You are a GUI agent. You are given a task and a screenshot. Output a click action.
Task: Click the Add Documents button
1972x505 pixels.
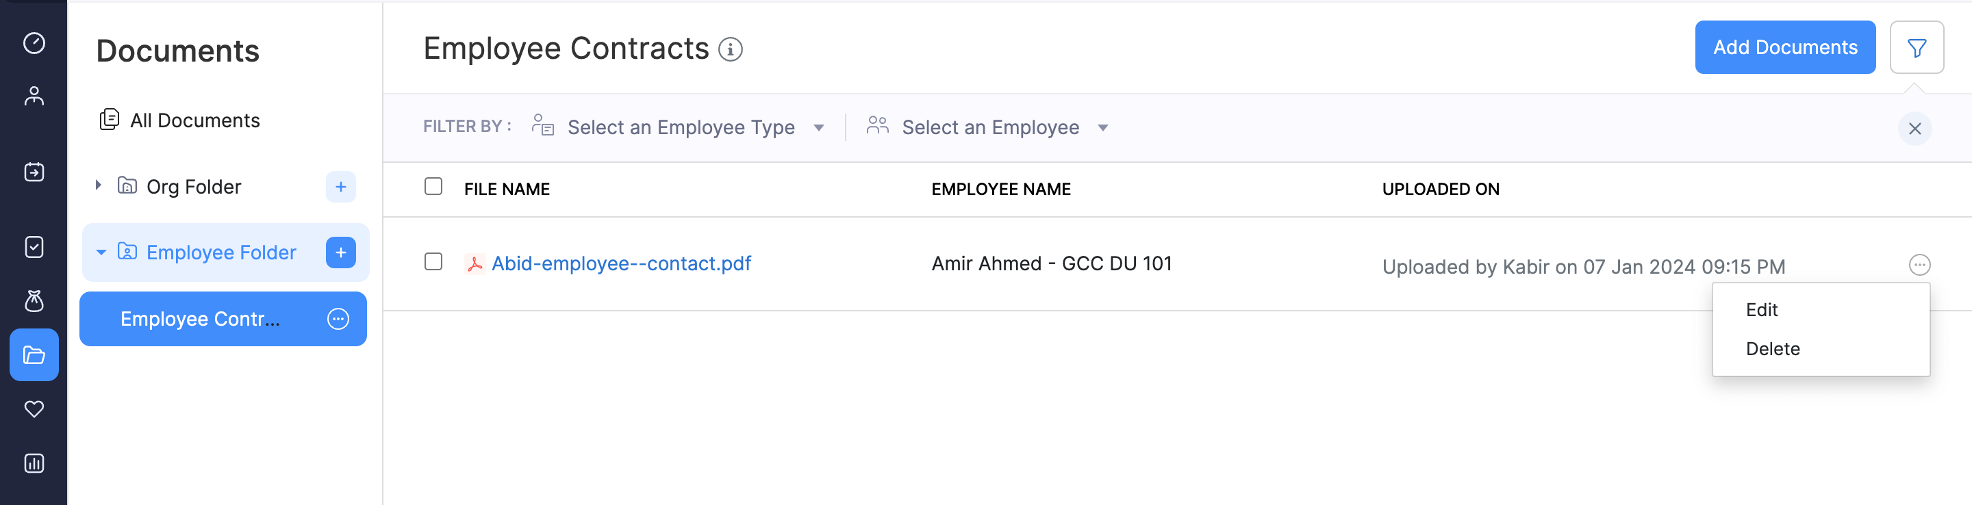(x=1784, y=47)
